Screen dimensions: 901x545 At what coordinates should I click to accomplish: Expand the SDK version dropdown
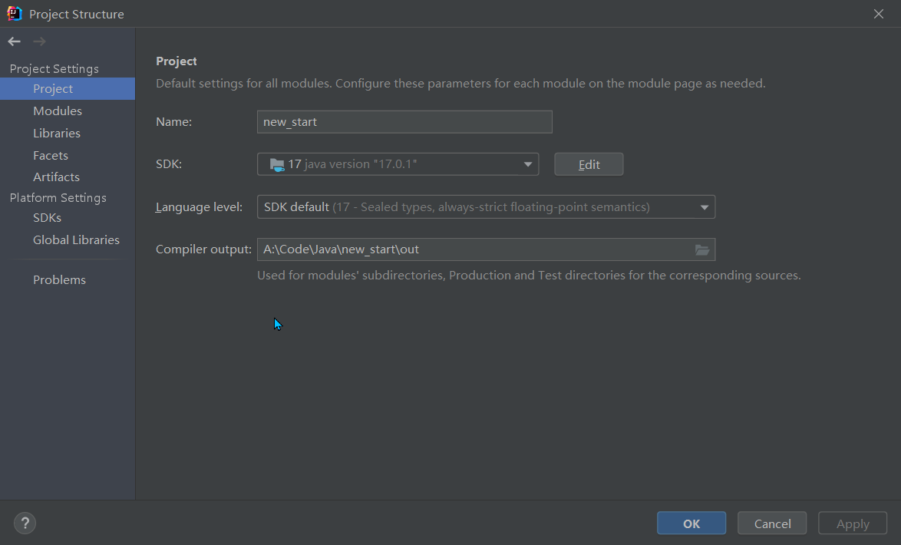pyautogui.click(x=528, y=164)
